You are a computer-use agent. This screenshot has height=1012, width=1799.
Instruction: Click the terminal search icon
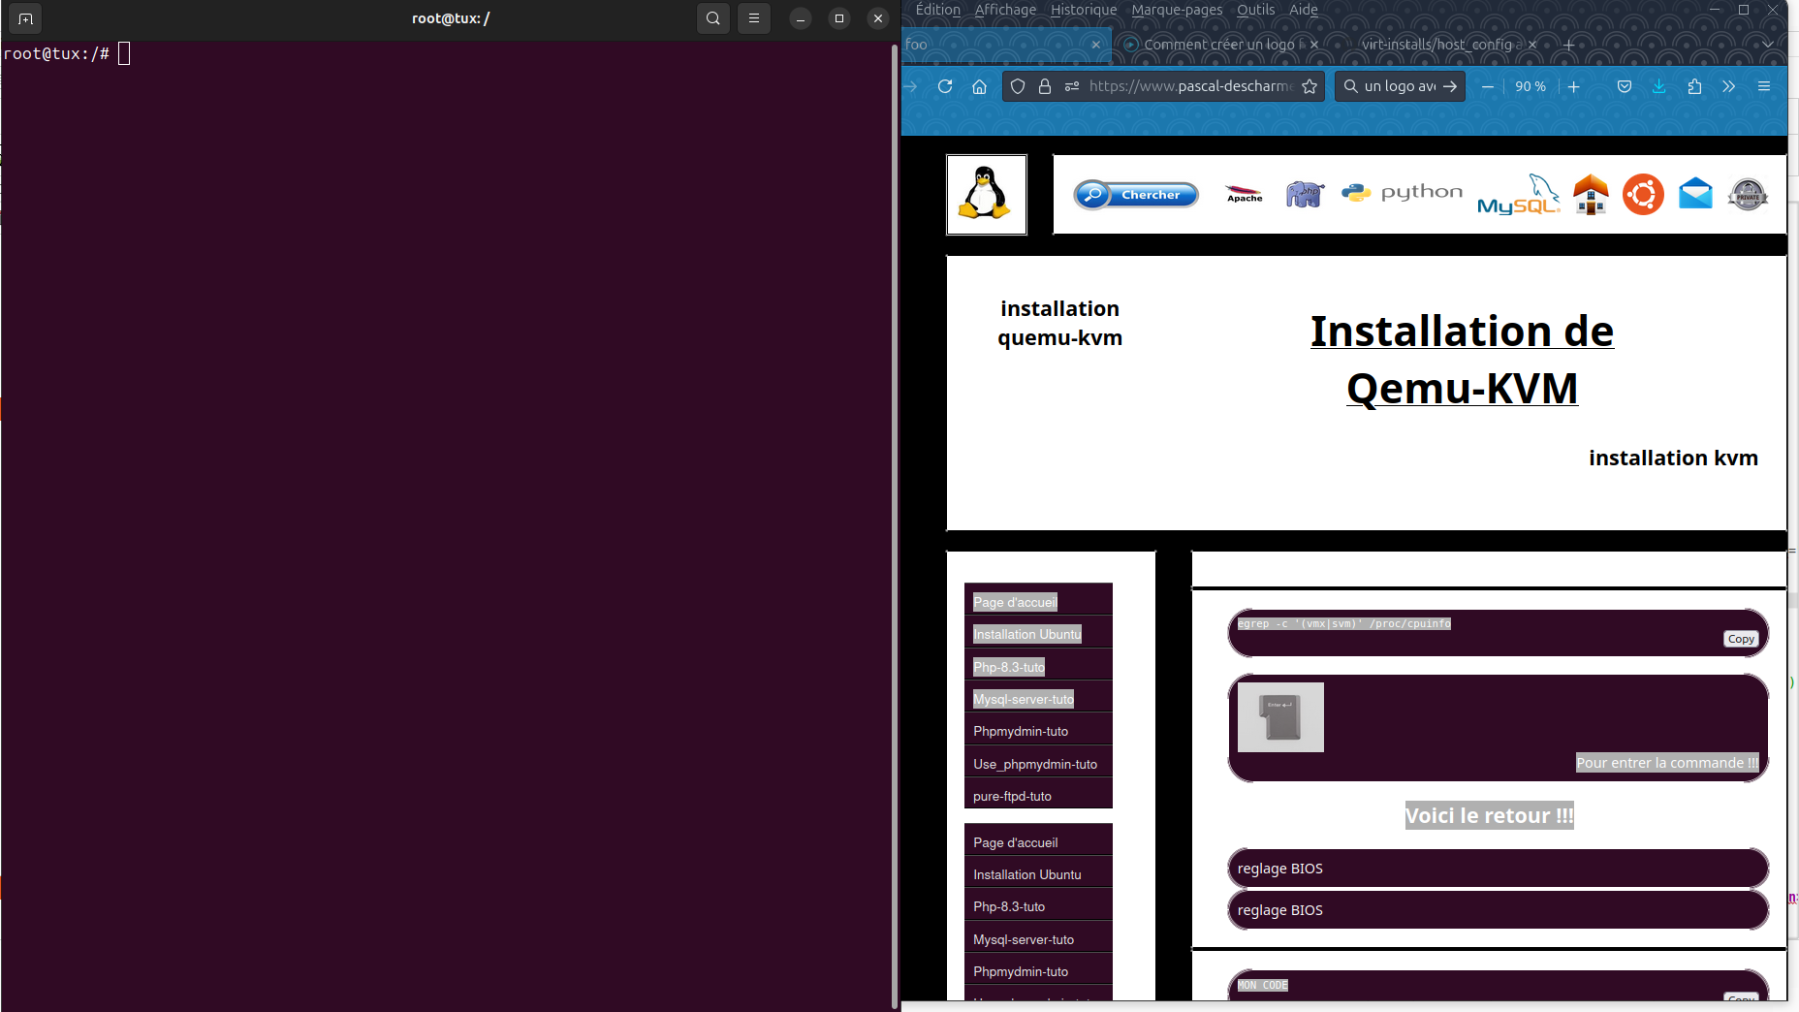click(713, 18)
